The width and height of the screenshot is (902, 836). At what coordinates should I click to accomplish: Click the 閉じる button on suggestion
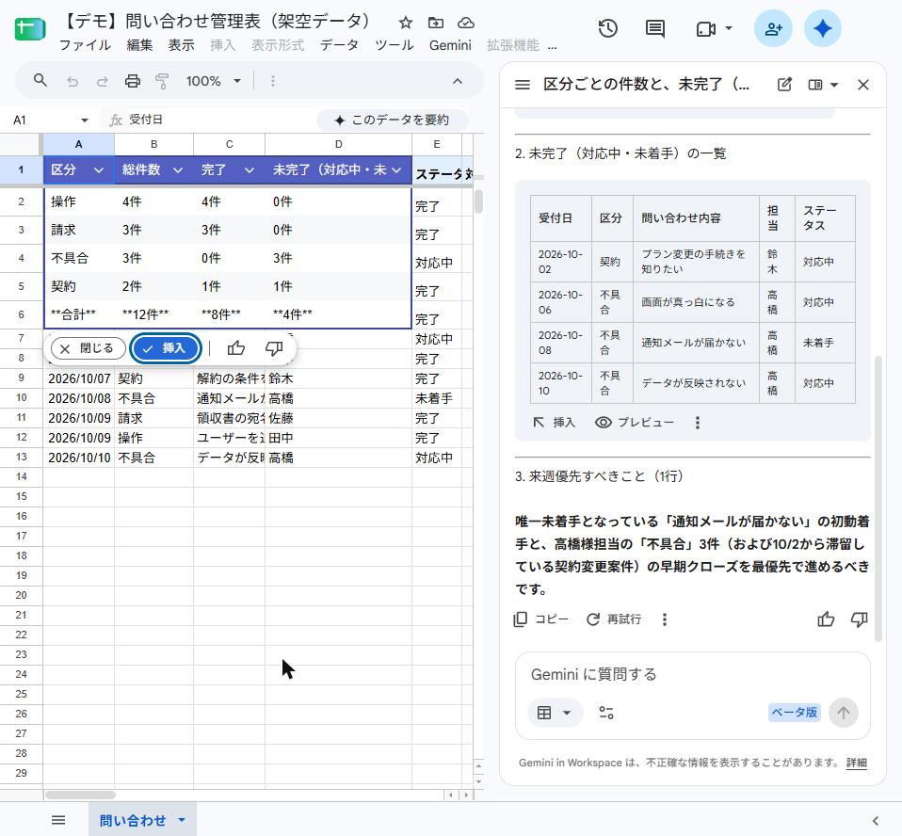[x=88, y=348]
